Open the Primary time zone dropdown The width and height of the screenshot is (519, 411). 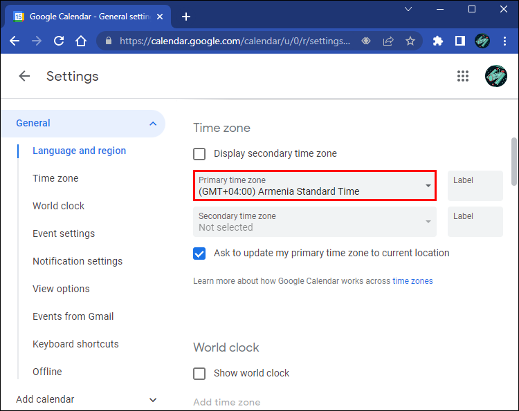coord(315,186)
